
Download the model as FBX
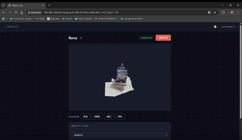pos(120,116)
